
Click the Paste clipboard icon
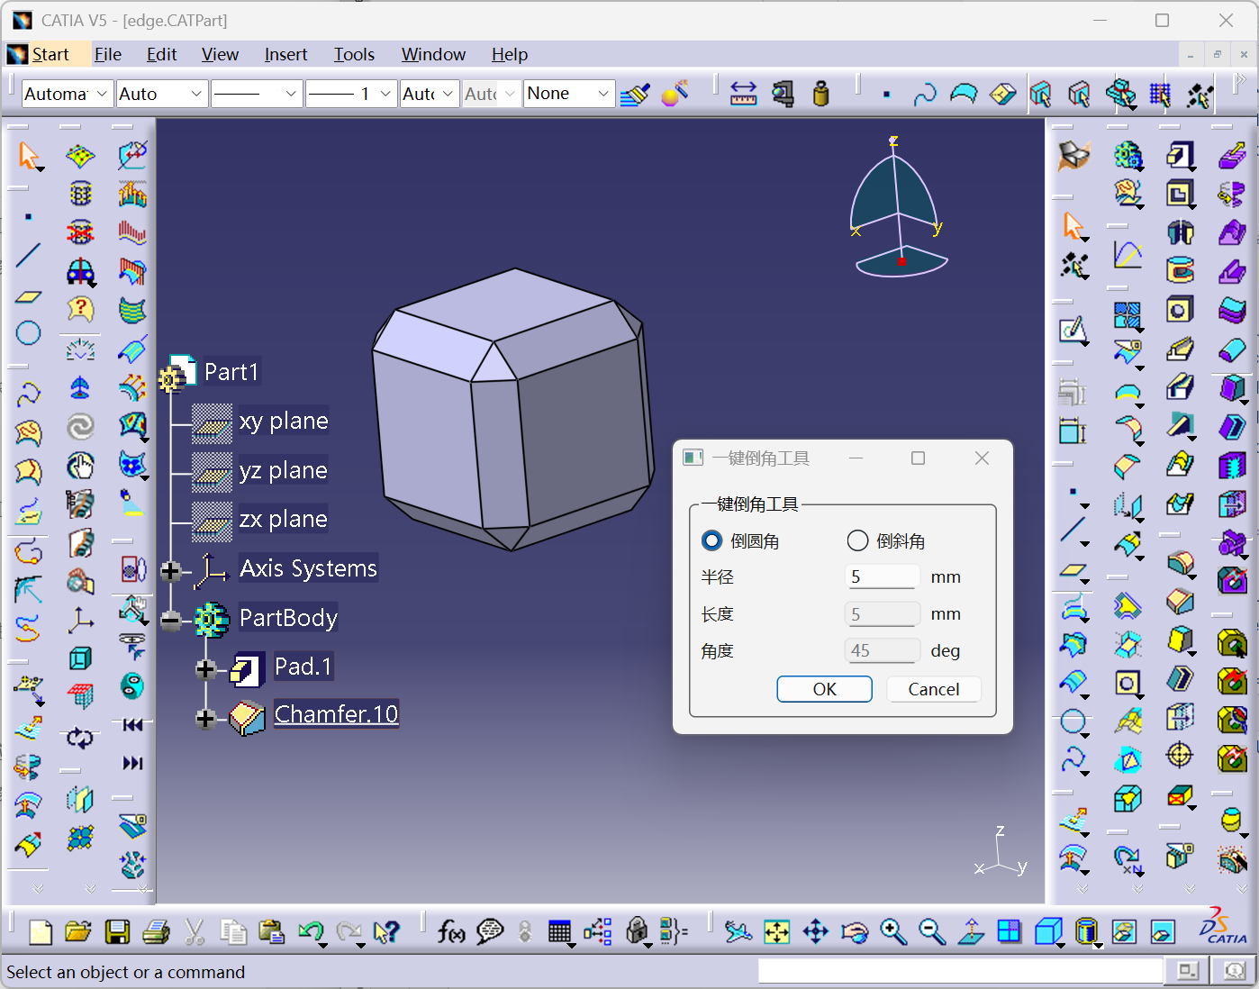271,931
